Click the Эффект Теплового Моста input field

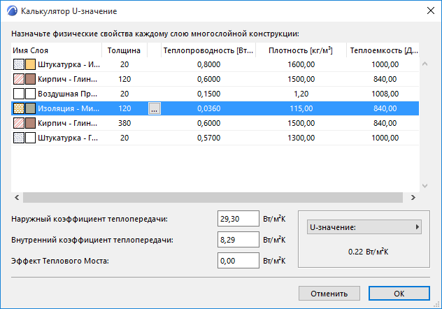(238, 261)
